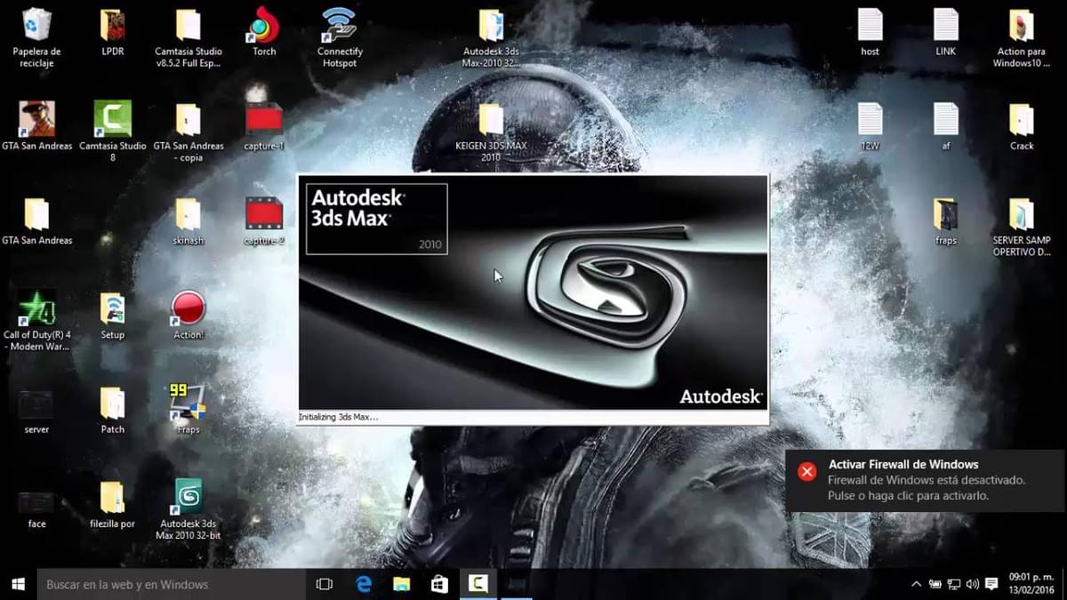The height and width of the screenshot is (600, 1067).
Task: Launch Microsoft Edge from the taskbar
Action: click(364, 584)
